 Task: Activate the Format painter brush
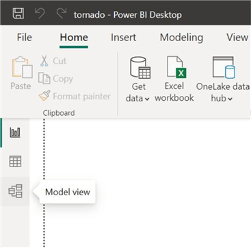75,96
